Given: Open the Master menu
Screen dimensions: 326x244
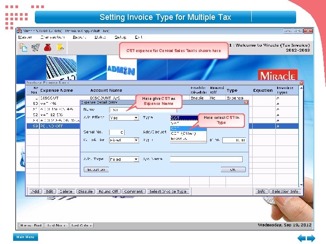Looking at the screenshot, I should (x=25, y=37).
